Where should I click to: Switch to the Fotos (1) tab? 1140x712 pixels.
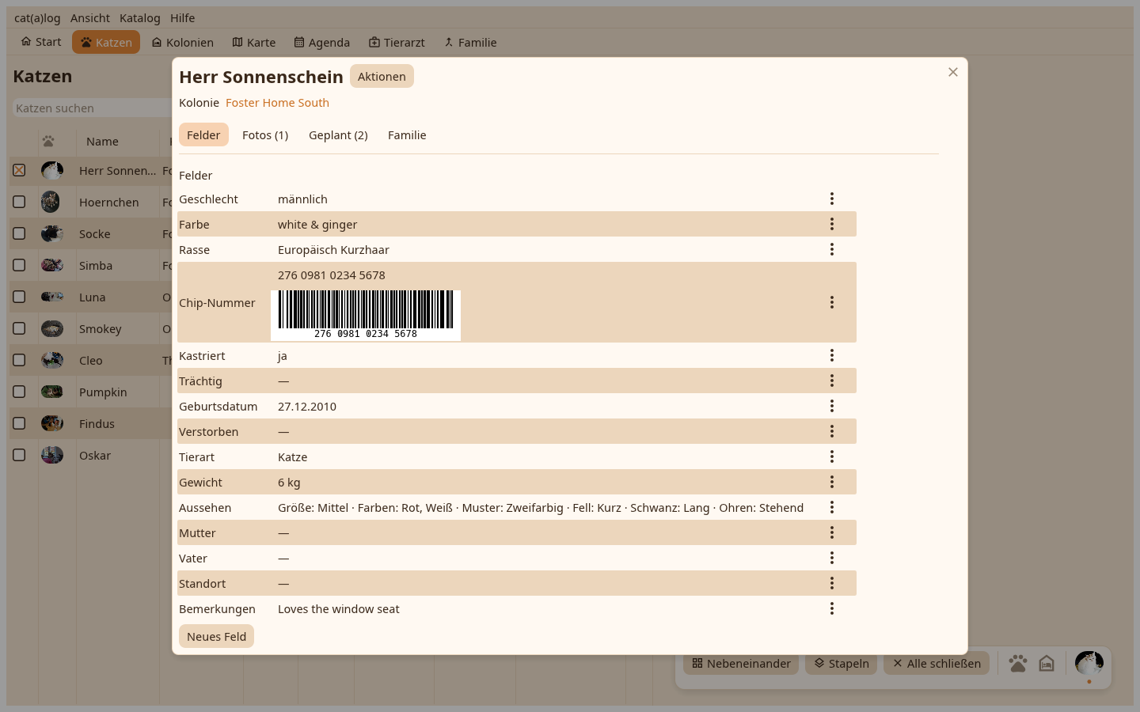click(x=265, y=134)
